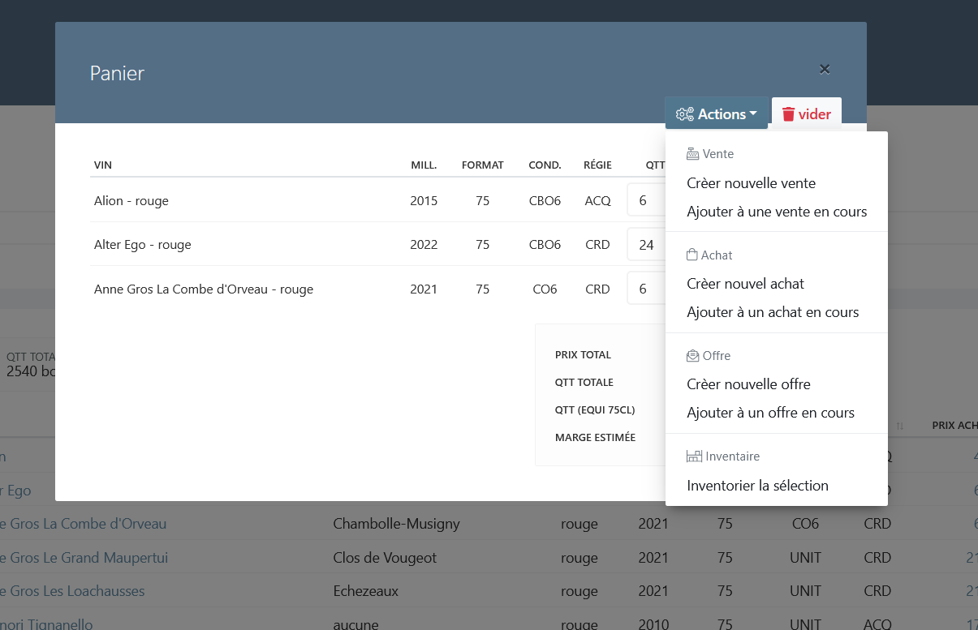Click the envelope icon beside Offre
The image size is (978, 630).
coord(692,356)
